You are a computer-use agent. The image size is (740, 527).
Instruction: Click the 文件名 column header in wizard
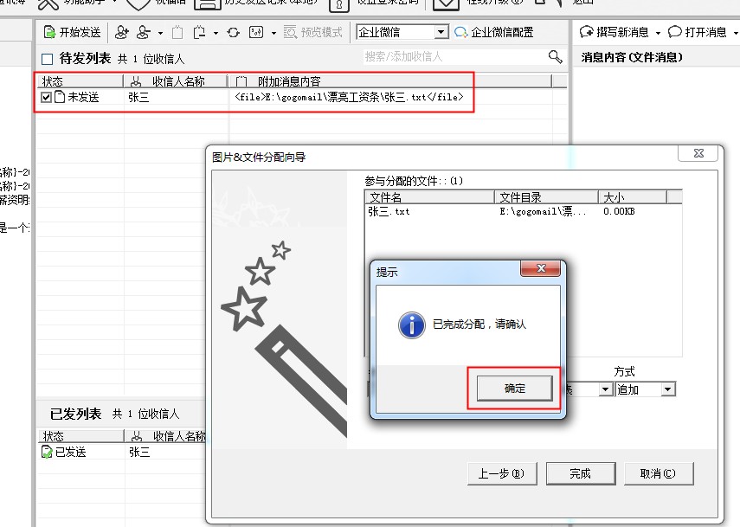[429, 197]
